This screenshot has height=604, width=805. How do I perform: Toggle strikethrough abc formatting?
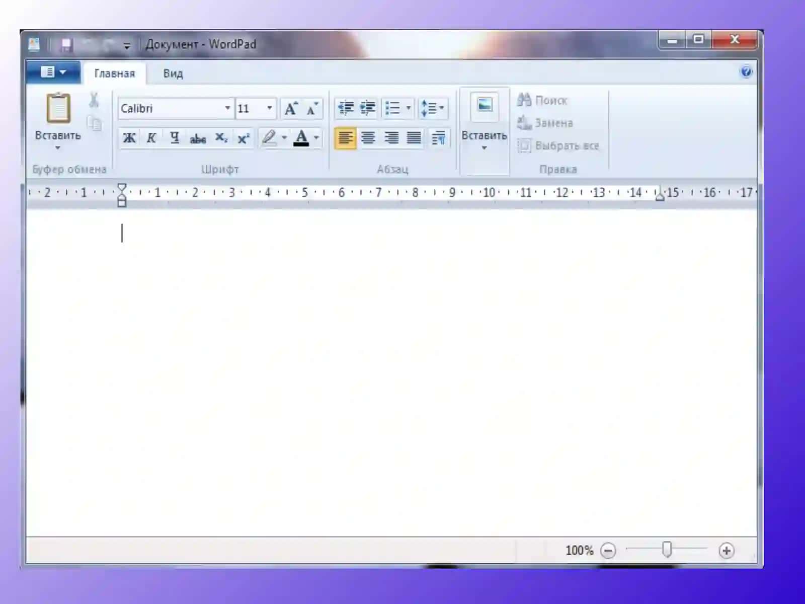(x=198, y=138)
